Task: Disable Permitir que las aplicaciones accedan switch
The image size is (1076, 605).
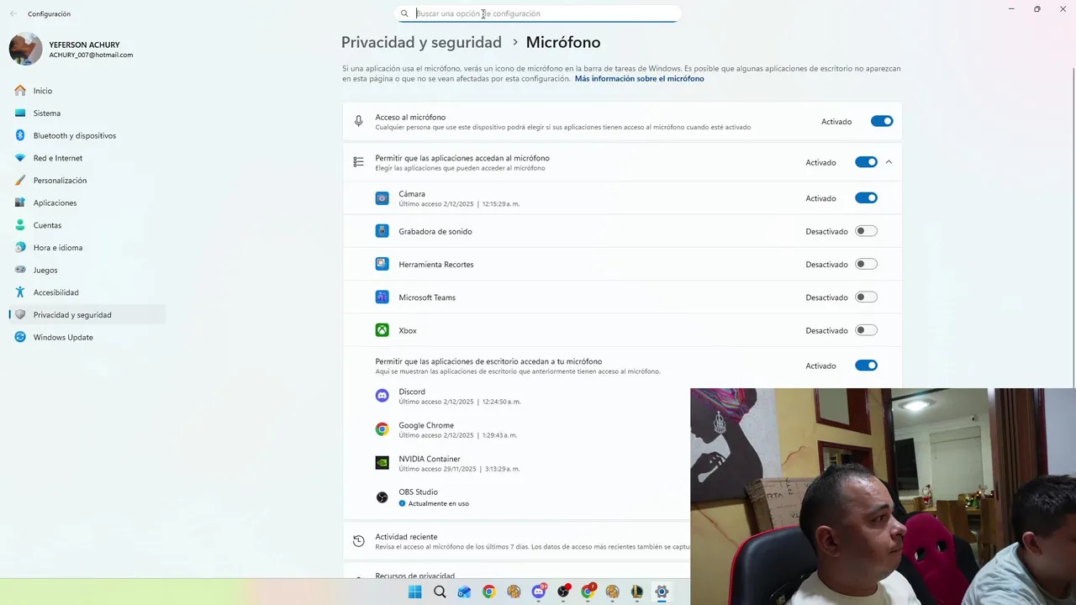Action: [866, 162]
